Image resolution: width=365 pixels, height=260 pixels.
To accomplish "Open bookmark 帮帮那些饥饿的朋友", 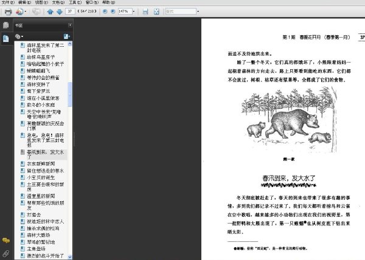I will click(45, 205).
